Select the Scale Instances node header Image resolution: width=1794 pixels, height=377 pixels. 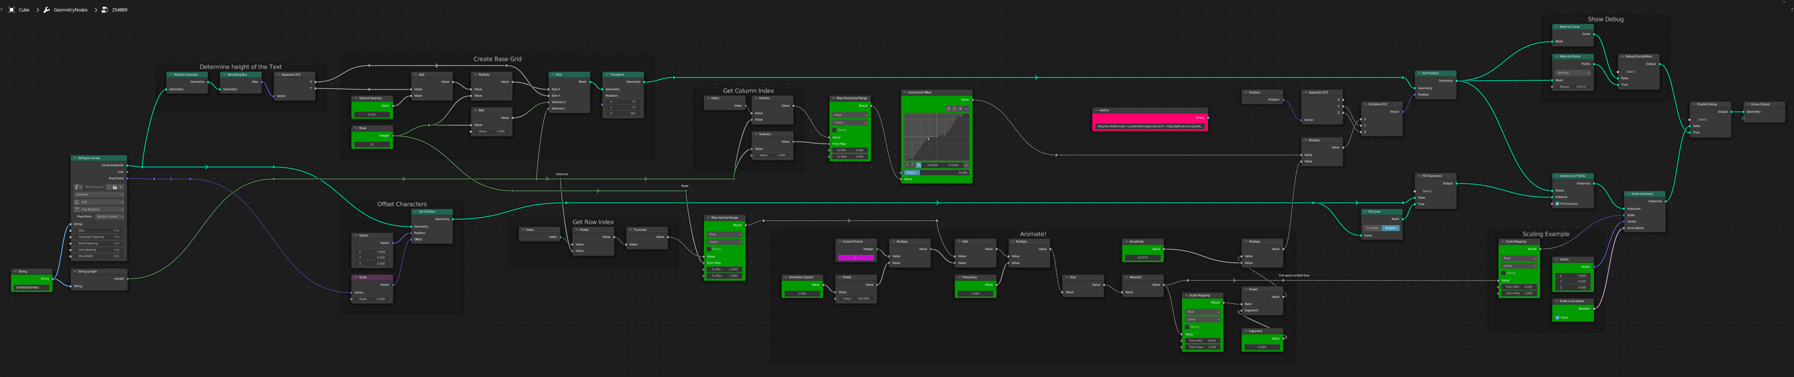1645,194
